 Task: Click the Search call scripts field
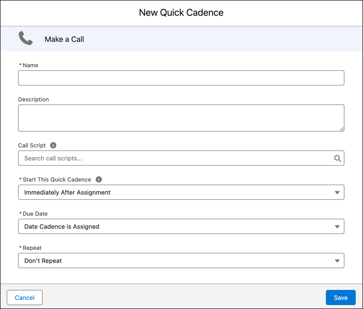(x=181, y=158)
